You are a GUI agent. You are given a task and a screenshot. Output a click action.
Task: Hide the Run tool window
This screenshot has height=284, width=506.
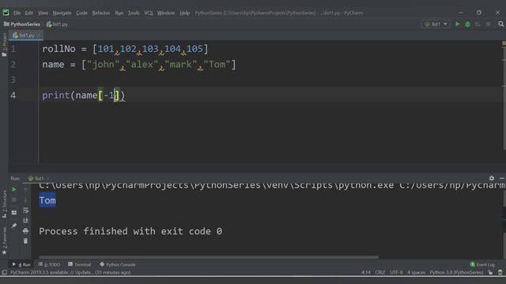[502, 178]
